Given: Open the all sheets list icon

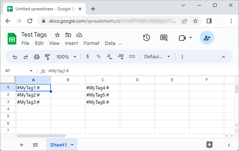Looking at the screenshot, I should tap(35, 145).
